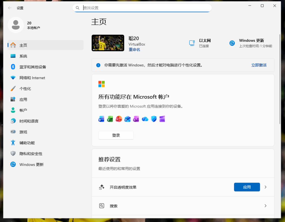285x222 pixels.
Task: Click the shield icon for 隐私和安全性
Action: (13, 154)
